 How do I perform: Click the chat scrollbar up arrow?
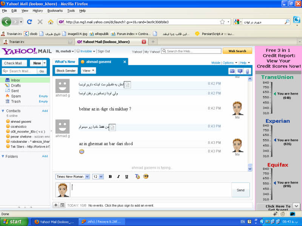pyautogui.click(x=250, y=79)
